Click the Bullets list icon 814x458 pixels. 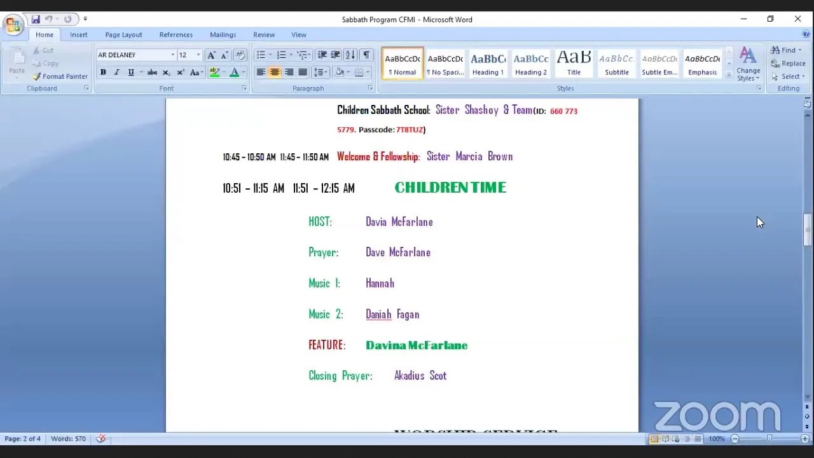click(261, 55)
